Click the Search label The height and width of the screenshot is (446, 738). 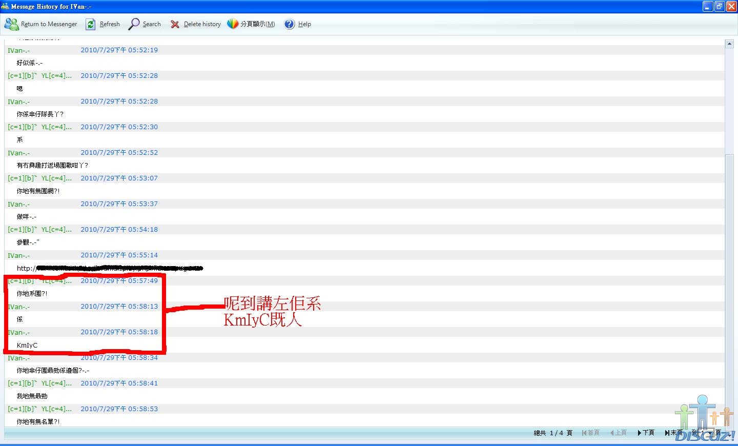152,24
